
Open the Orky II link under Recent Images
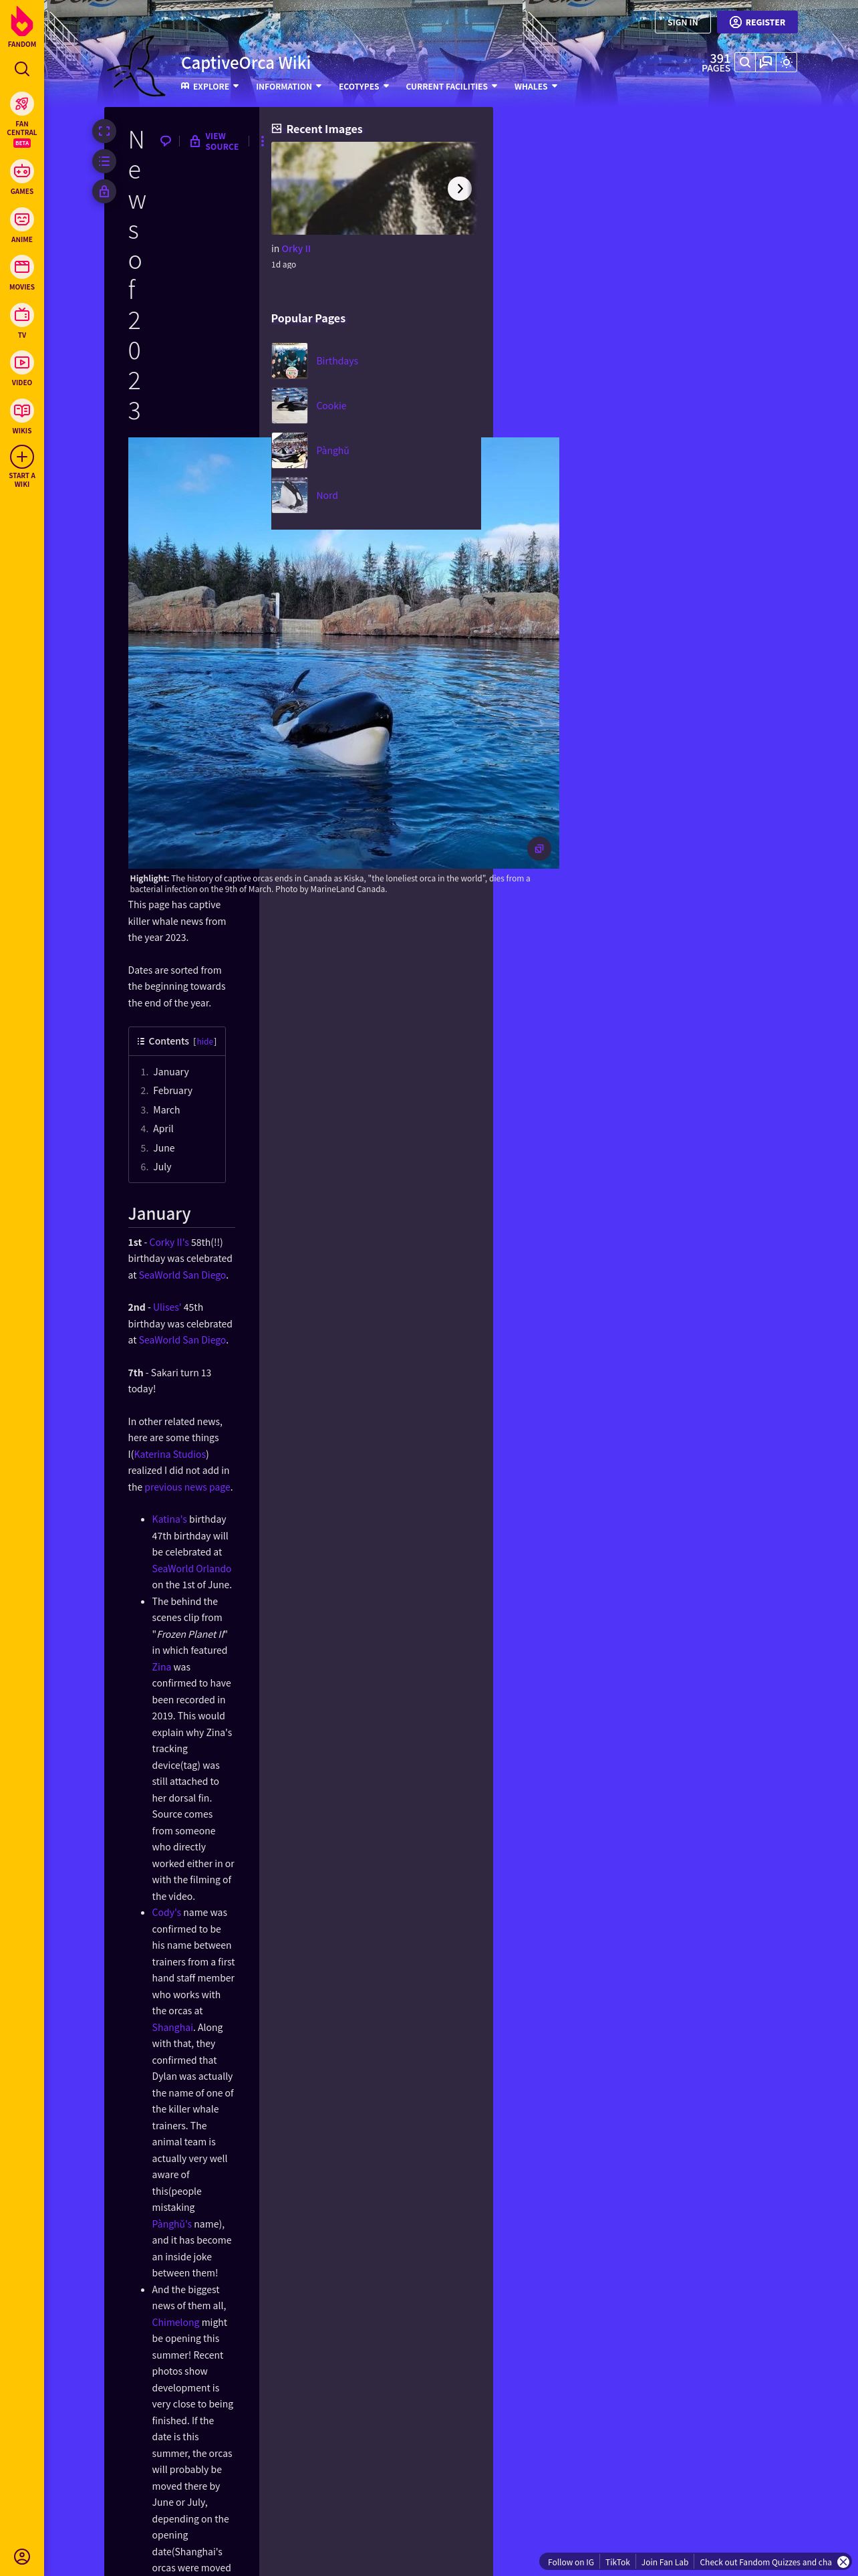295,249
